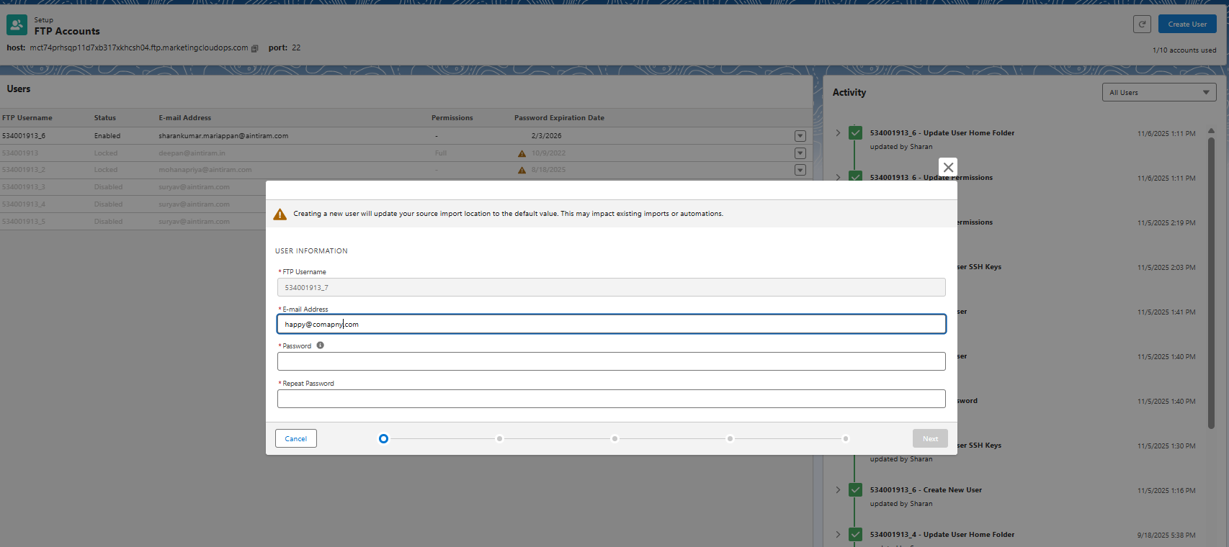This screenshot has width=1229, height=547.
Task: Focus the Repeat Password field
Action: (x=611, y=399)
